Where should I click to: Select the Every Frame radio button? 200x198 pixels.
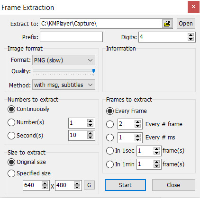[110, 111]
